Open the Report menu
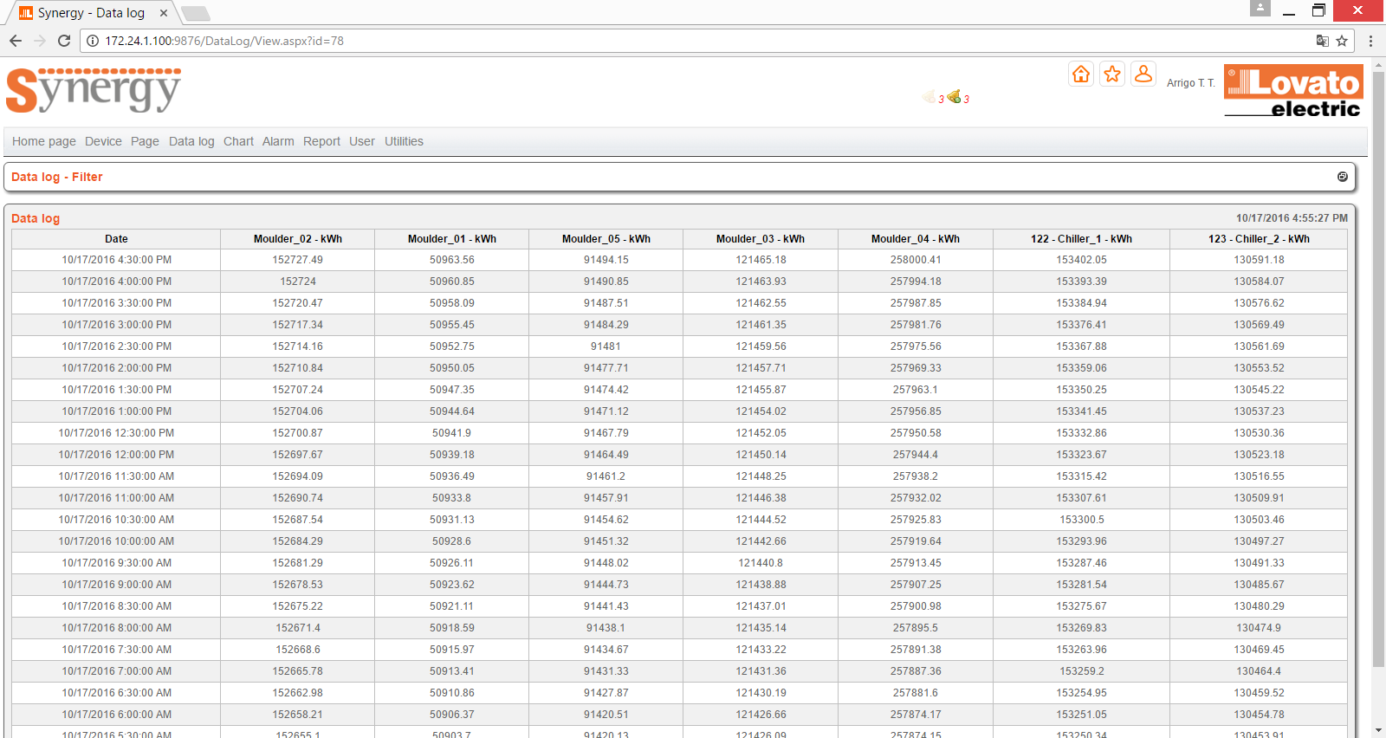Screen dimensions: 1386x738 tap(321, 141)
